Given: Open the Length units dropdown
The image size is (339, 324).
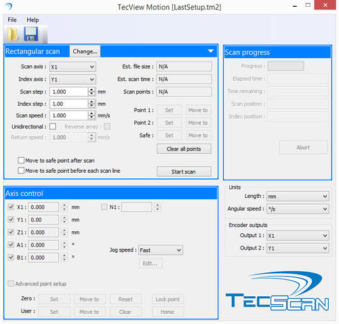Looking at the screenshot, I should coord(298,197).
